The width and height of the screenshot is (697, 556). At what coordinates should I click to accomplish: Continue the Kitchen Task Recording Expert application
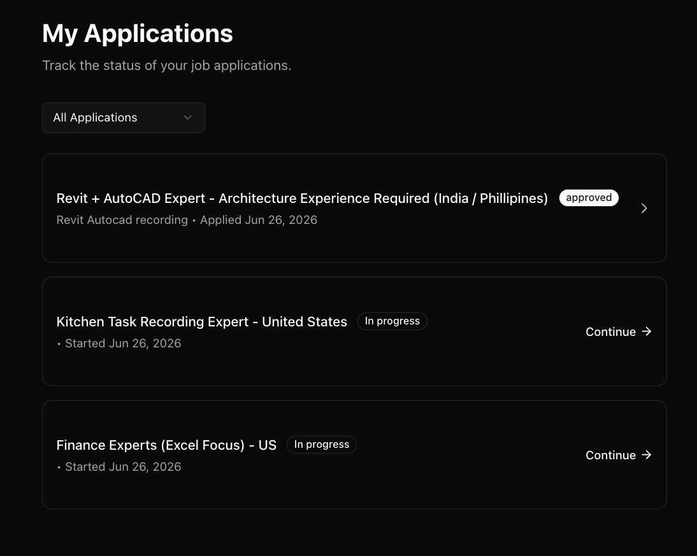click(x=619, y=332)
